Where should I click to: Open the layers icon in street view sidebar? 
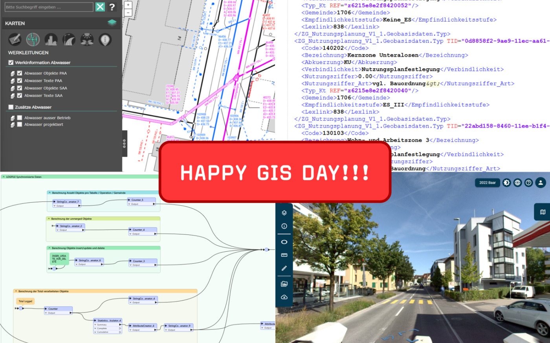pyautogui.click(x=284, y=213)
